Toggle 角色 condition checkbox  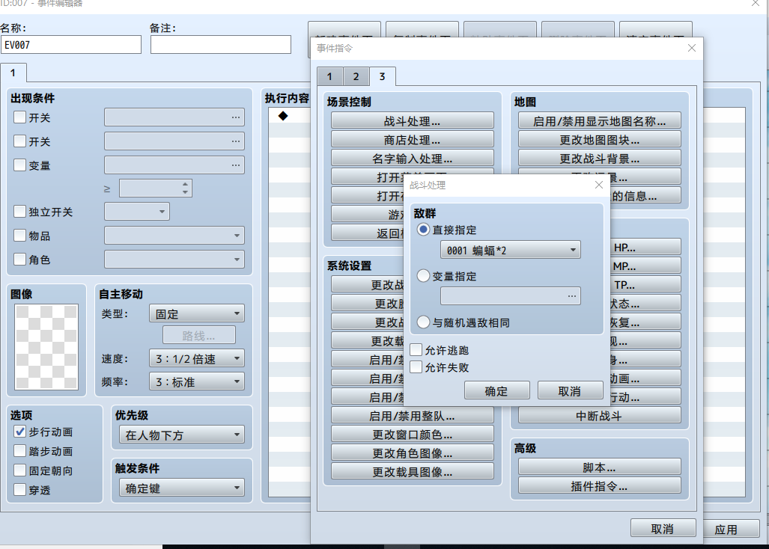[x=19, y=259]
